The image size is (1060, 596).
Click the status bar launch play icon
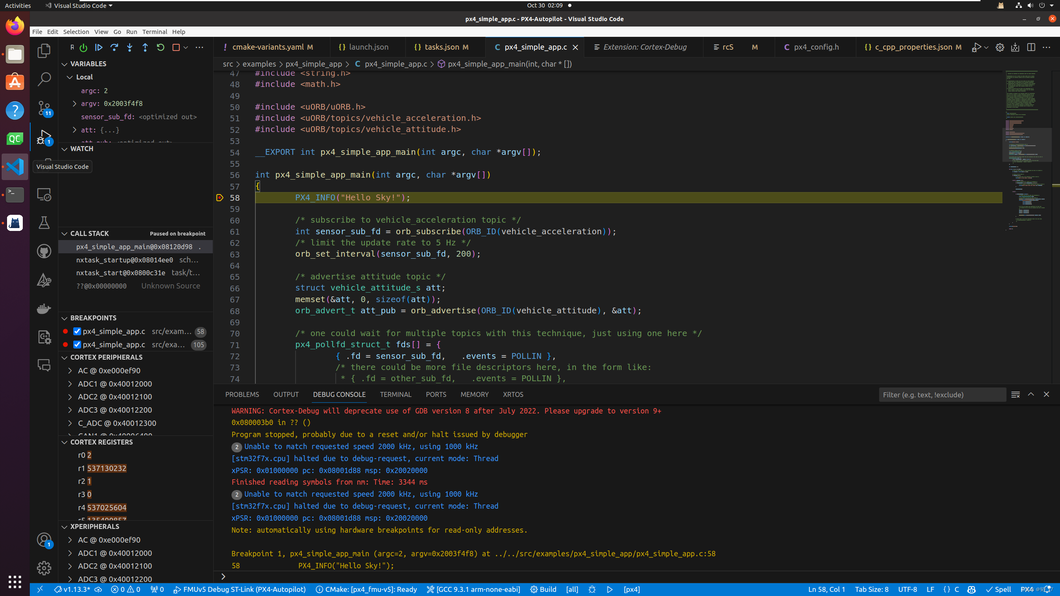point(610,589)
